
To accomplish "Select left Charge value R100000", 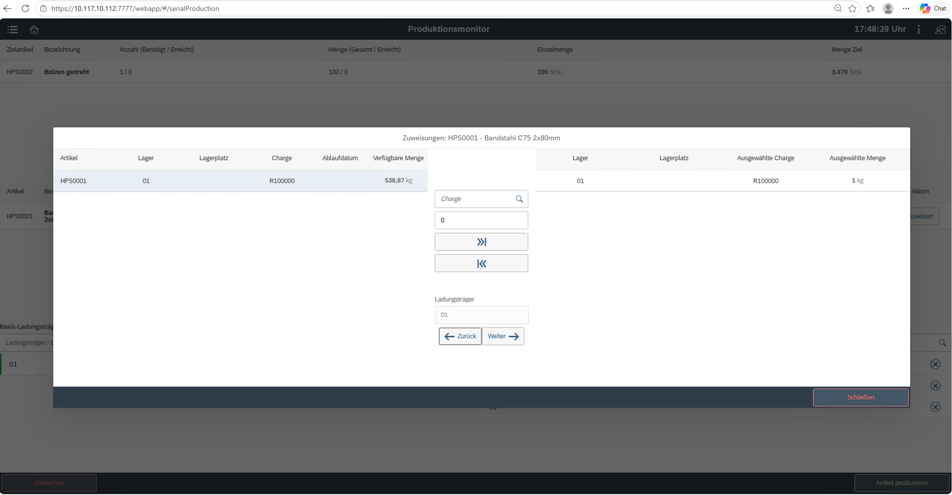I will click(282, 181).
